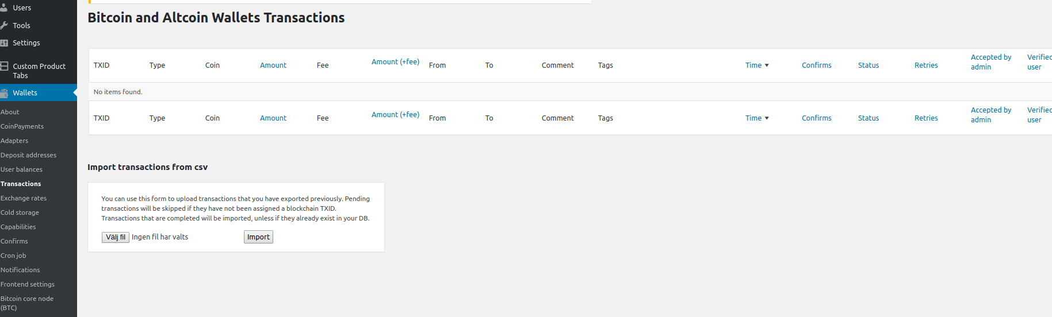Screen dimensions: 1052x317
Task: Sort by Accepted by admin, top header
Action: (x=991, y=62)
